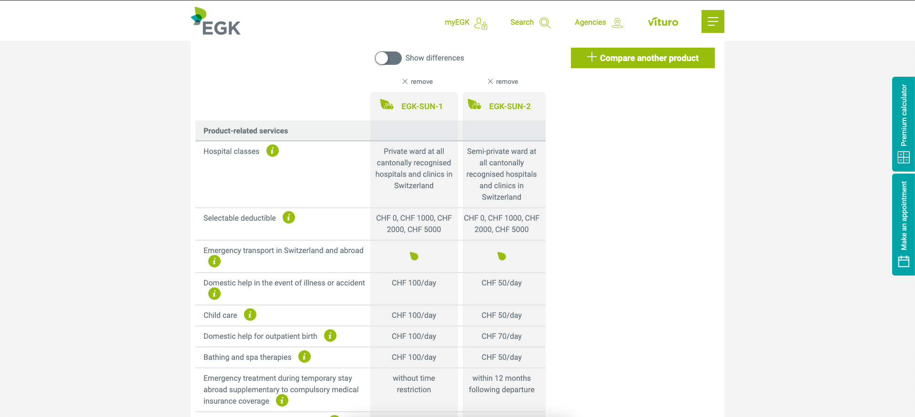
Task: Show info for Child care
Action: [x=250, y=315]
